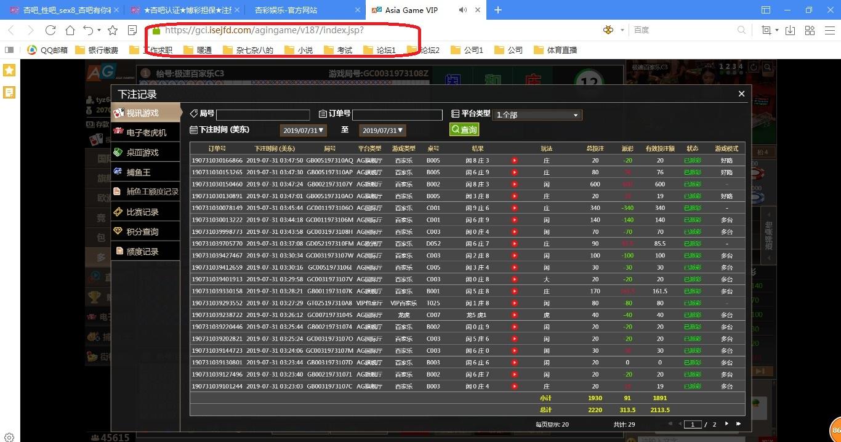This screenshot has height=442, width=841.
Task: Open the 桌面游戏 records tab
Action: (146, 152)
